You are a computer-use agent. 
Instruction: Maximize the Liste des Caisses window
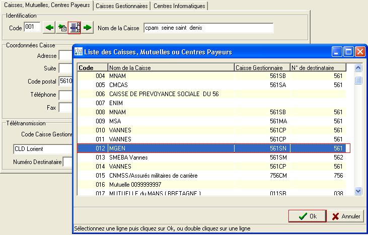pos(348,52)
